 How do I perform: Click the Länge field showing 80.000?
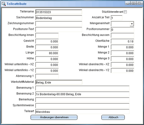(47, 53)
